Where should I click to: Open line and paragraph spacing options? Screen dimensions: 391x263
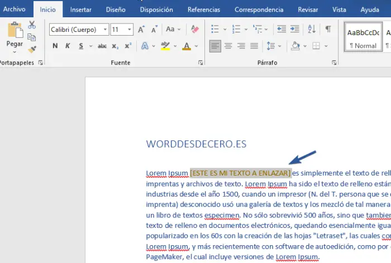click(271, 46)
